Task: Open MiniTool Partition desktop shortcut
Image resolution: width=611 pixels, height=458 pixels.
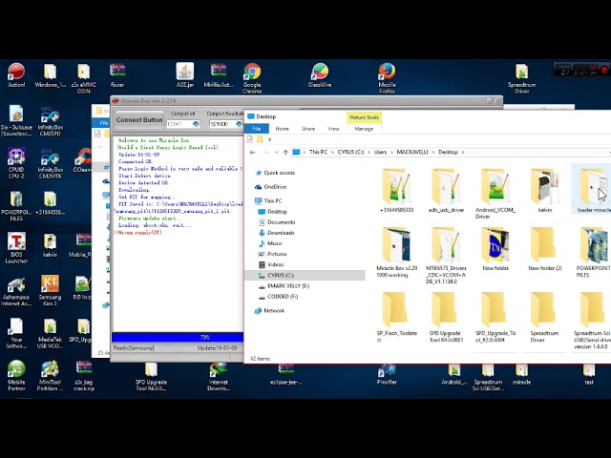Action: tap(48, 375)
